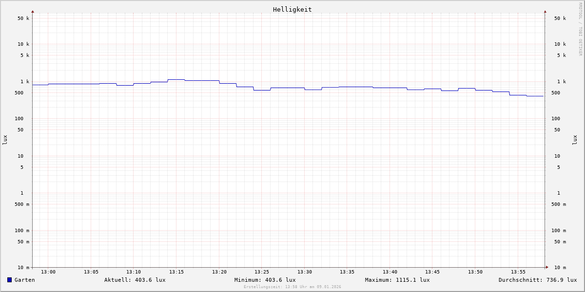Click the 13:30 time axis label
The width and height of the screenshot is (585, 292).
pos(305,272)
